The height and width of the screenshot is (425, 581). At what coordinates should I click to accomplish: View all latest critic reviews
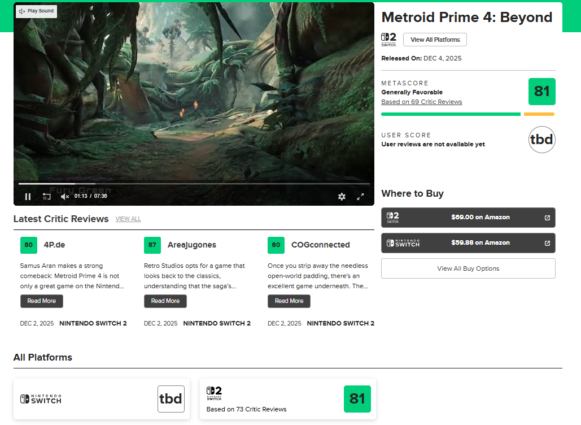coord(128,219)
